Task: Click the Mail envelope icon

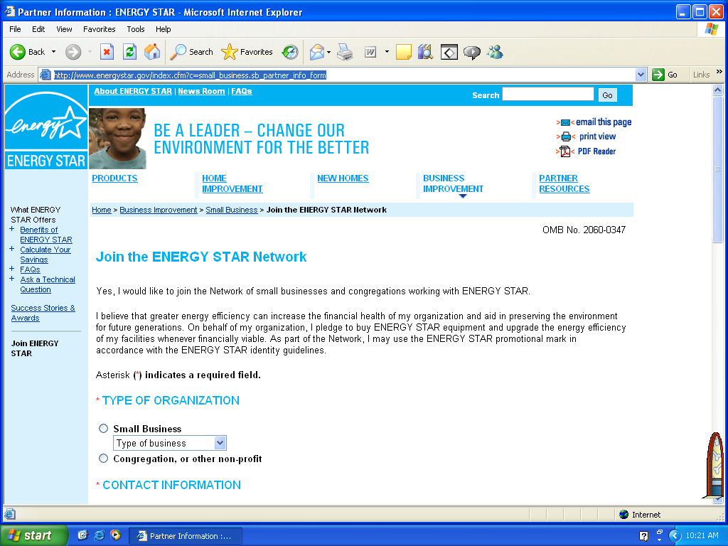Action: [x=316, y=52]
